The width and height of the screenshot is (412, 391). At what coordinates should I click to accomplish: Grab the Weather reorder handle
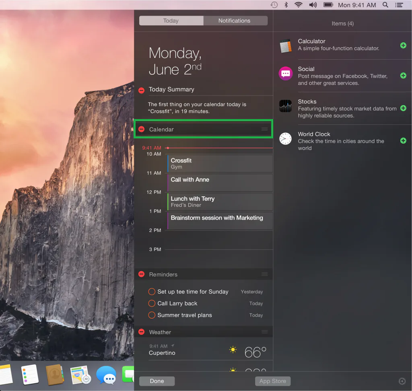point(265,331)
